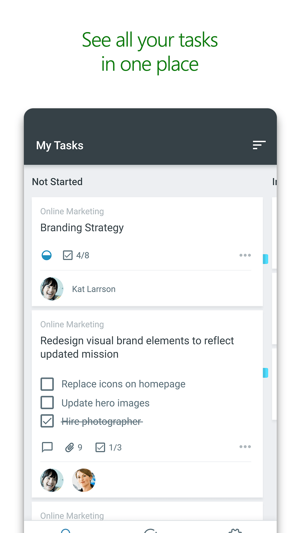The height and width of the screenshot is (533, 300).
Task: Tap Kat Larrson's avatar photo
Action: 52,289
